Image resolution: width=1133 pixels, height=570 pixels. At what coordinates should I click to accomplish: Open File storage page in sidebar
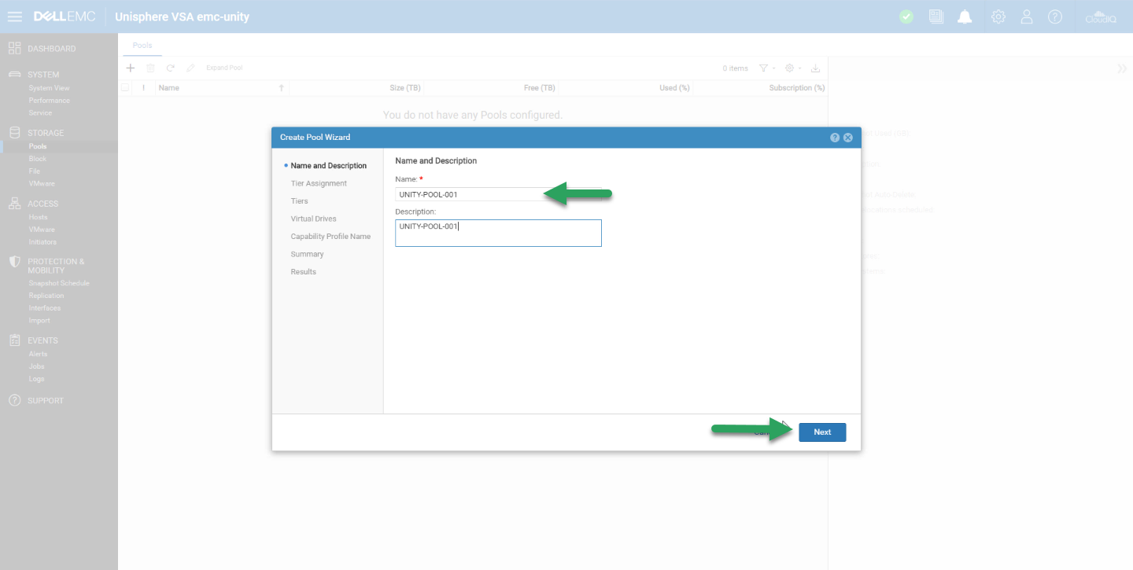(x=34, y=171)
